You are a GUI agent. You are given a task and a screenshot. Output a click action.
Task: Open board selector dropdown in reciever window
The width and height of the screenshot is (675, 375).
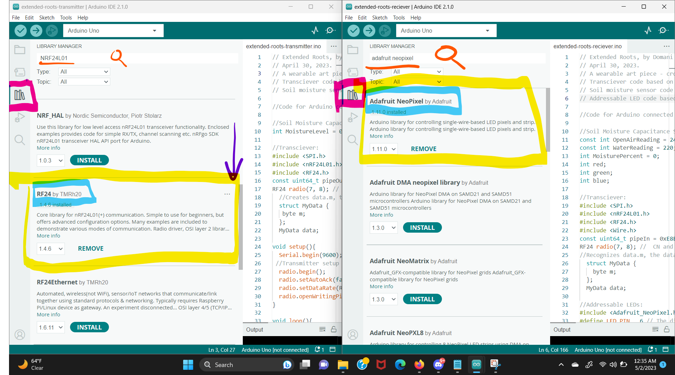[x=446, y=31]
